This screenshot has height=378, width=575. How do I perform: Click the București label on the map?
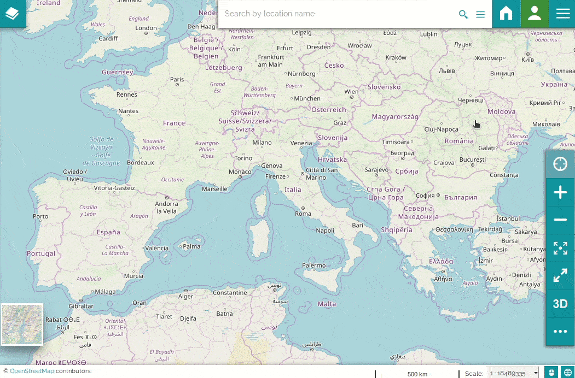pyautogui.click(x=472, y=160)
